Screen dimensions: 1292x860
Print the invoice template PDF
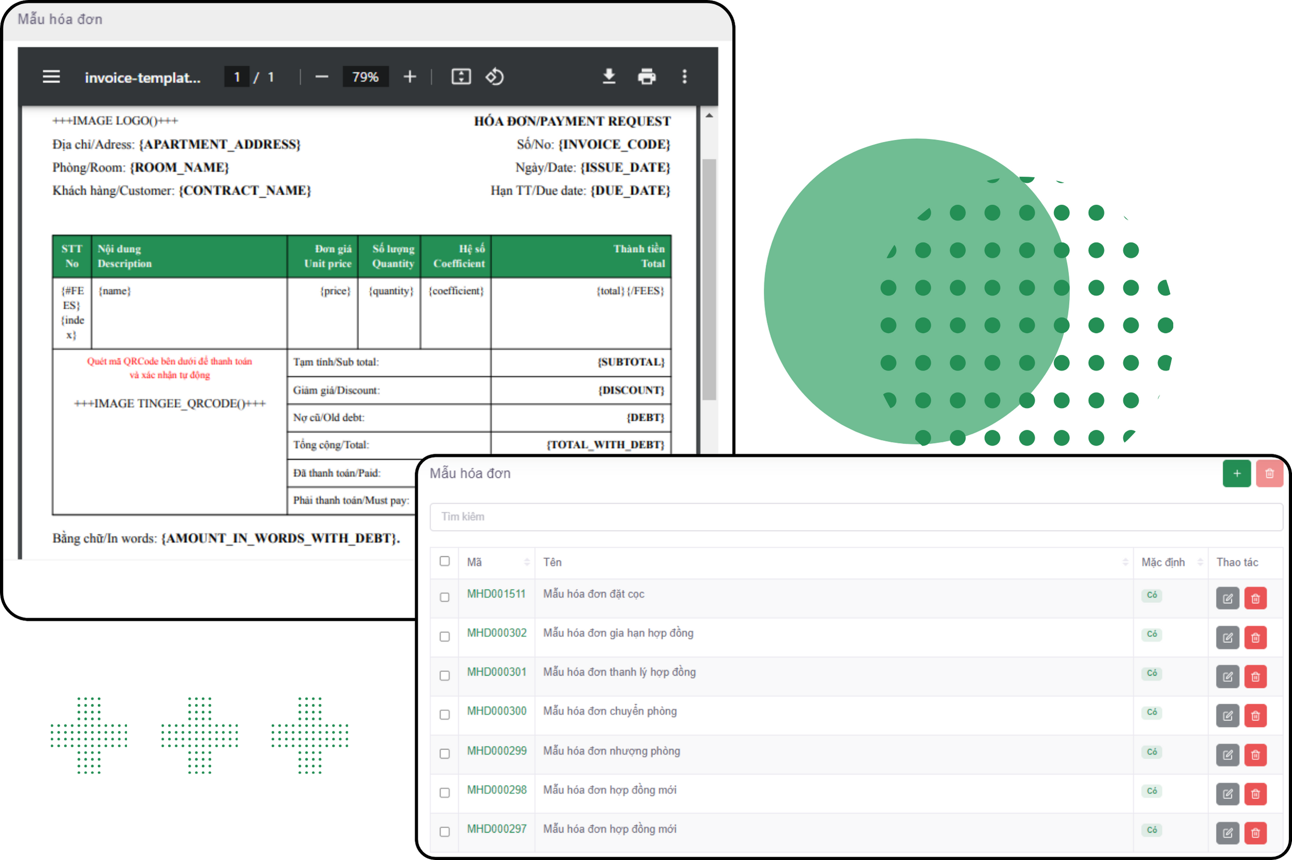pyautogui.click(x=647, y=77)
